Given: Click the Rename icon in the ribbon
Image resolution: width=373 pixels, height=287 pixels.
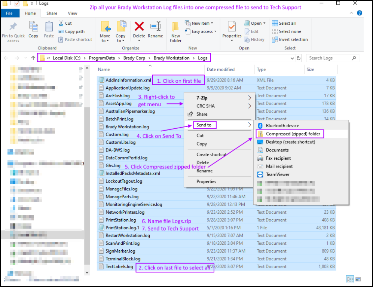Looking at the screenshot, I should pyautogui.click(x=155, y=27).
